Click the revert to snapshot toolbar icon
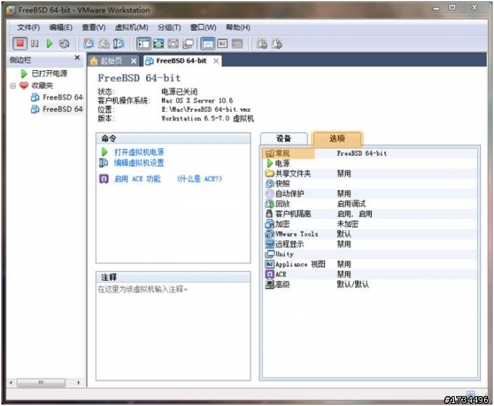This screenshot has height=406, width=494. pos(103,43)
